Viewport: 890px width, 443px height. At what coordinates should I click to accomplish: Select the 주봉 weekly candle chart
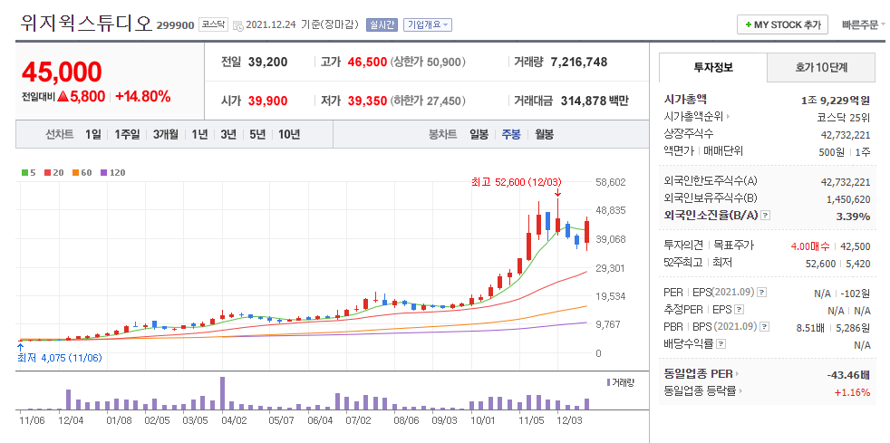coord(511,135)
